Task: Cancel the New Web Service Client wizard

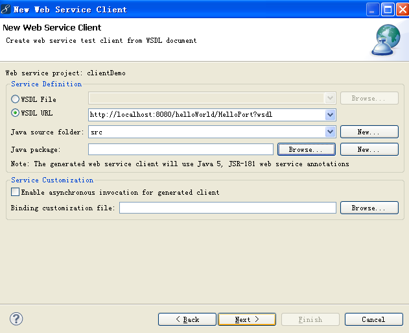Action: click(373, 319)
